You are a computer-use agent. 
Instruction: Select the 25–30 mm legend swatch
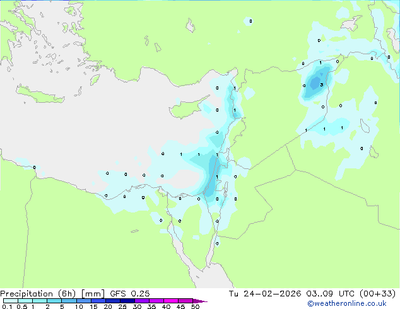coord(127,301)
